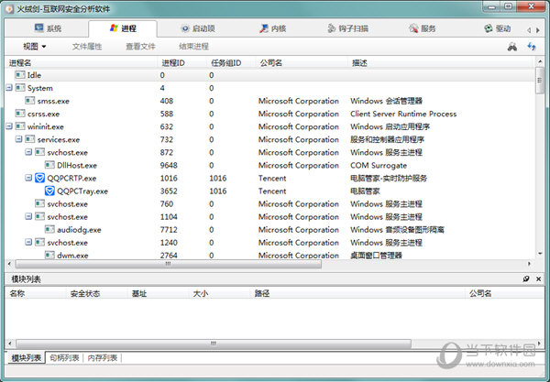The height and width of the screenshot is (382, 550).
Task: Switch to the 驱动 tab
Action: click(497, 28)
